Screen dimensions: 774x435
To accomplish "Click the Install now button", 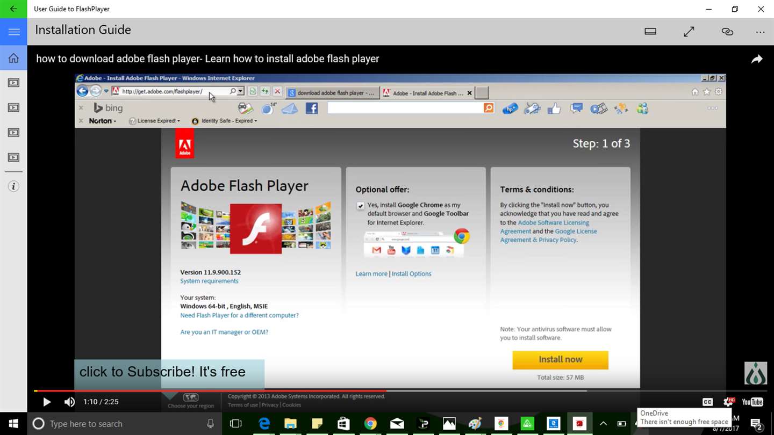I will (560, 360).
